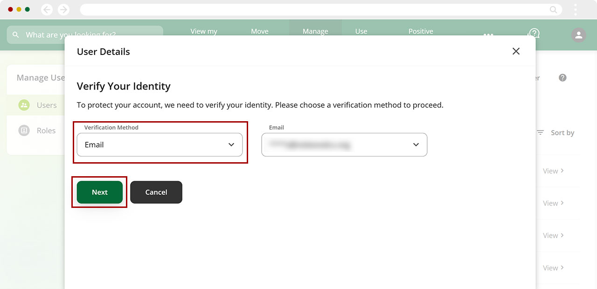Go back with the browser back arrow
The image size is (597, 289).
(x=47, y=9)
